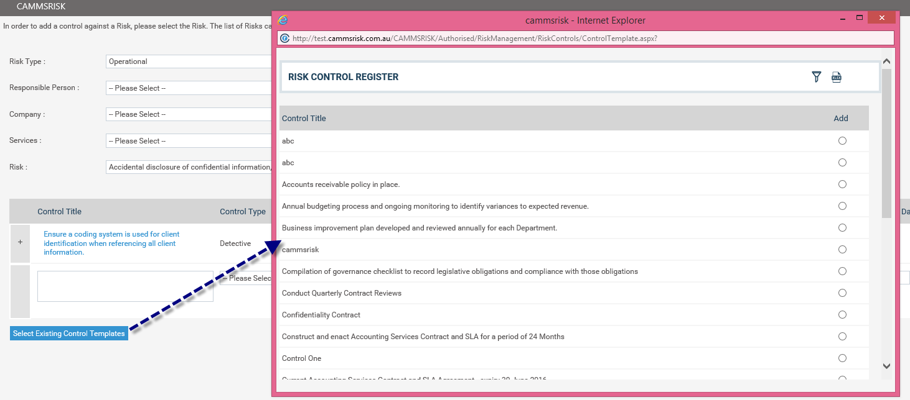Image resolution: width=910 pixels, height=400 pixels.
Task: Click the 'cammsrisk' row title in register
Action: [x=301, y=250]
